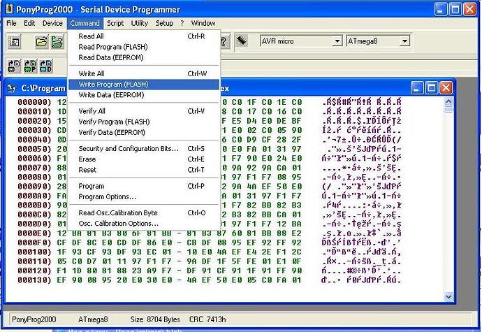
Task: Click the hex window scrollbar up arrow
Action: [x=448, y=101]
